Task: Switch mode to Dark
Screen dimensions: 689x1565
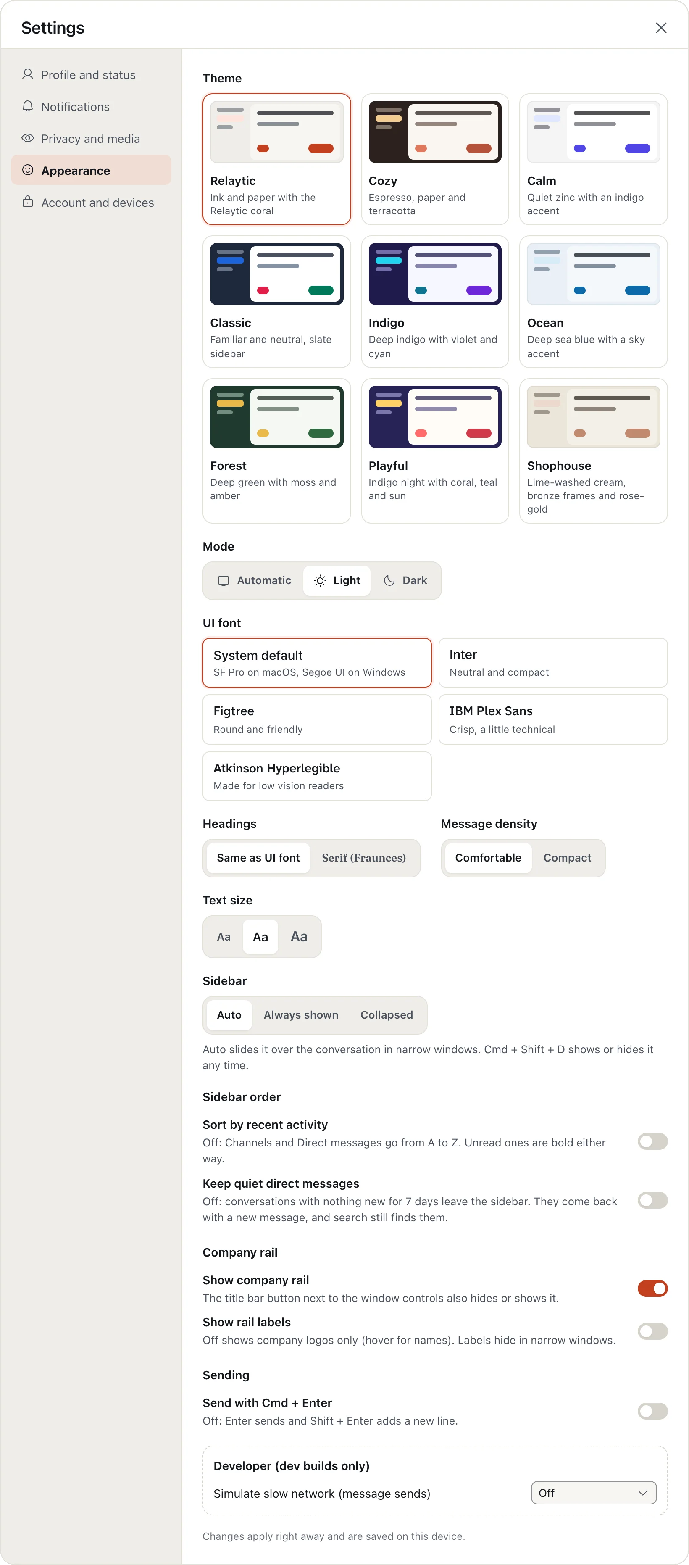Action: (x=405, y=581)
